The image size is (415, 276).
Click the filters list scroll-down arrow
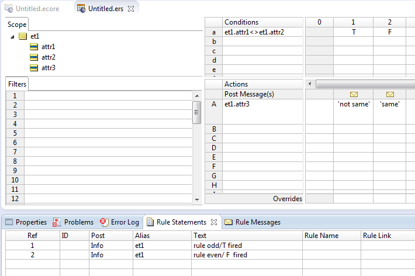pyautogui.click(x=197, y=200)
